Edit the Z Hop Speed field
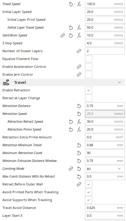 point(105,43)
